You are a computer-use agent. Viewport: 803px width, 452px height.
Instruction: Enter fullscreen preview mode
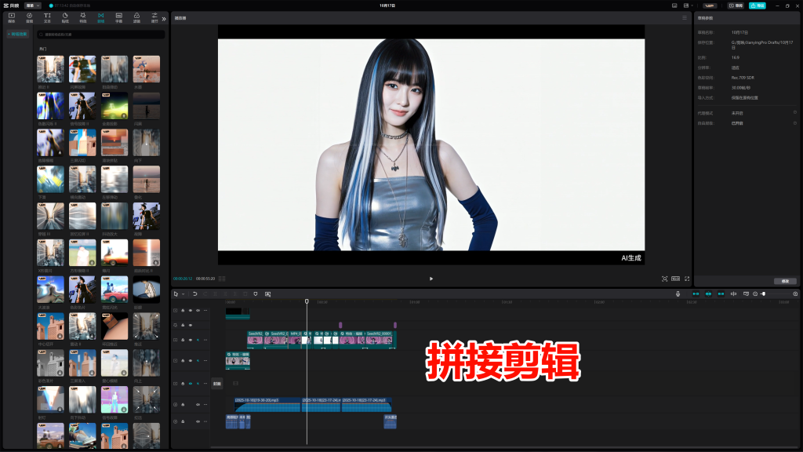click(x=687, y=279)
